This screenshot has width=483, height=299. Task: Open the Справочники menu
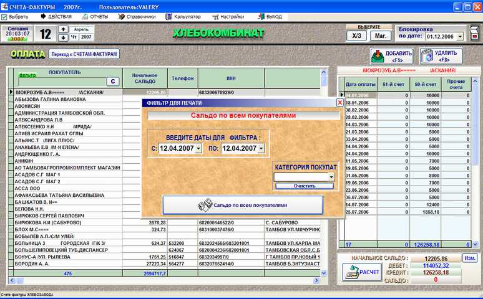137,17
